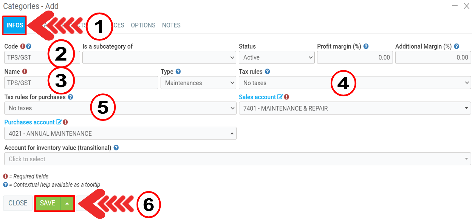Open the Purchases account selector
The width and height of the screenshot is (472, 220).
120,133
